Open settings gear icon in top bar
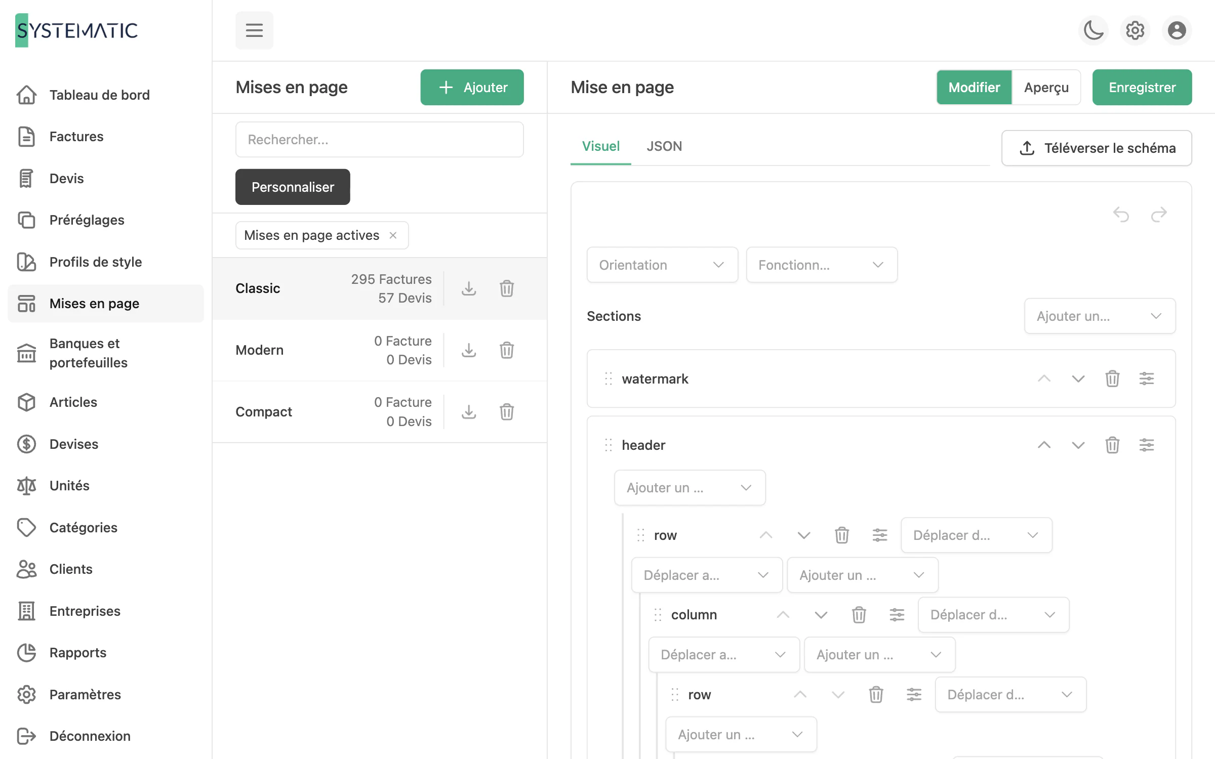1215x759 pixels. (x=1135, y=30)
